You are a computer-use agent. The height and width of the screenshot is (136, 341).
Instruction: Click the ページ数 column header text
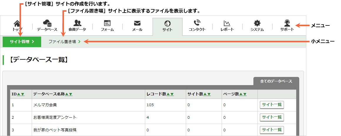pos(231,94)
